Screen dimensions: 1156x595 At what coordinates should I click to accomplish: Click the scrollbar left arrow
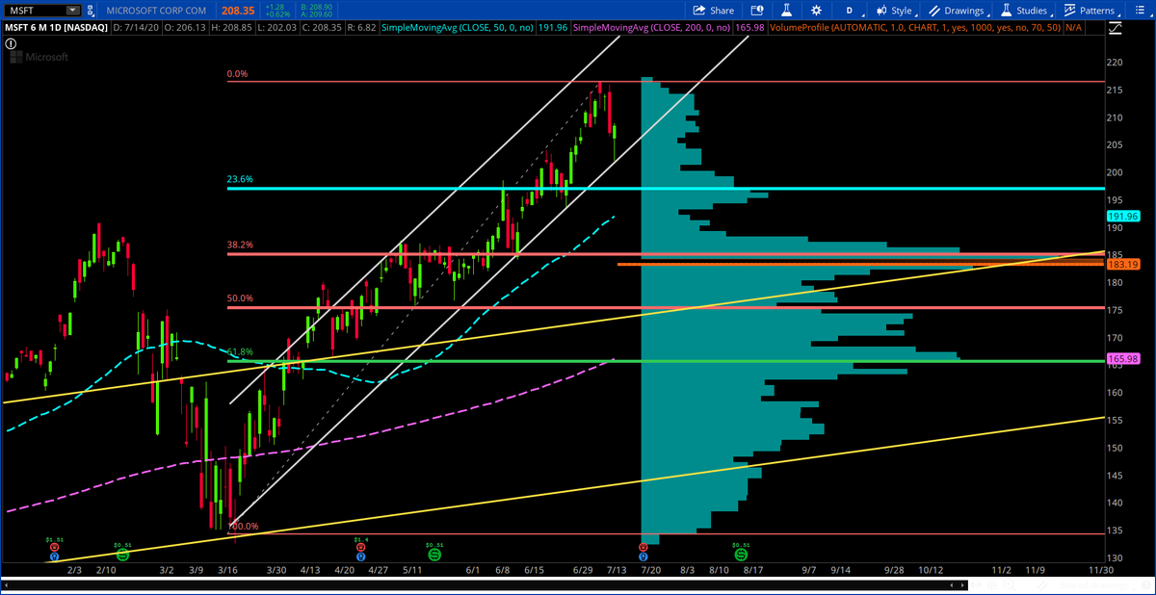click(x=6, y=586)
